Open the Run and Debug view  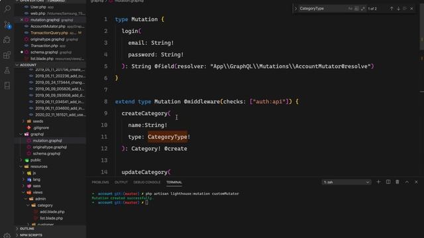[x=7, y=40]
